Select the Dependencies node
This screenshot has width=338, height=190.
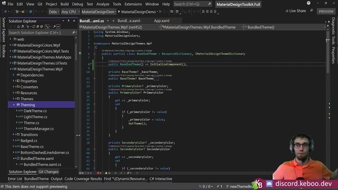32,75
